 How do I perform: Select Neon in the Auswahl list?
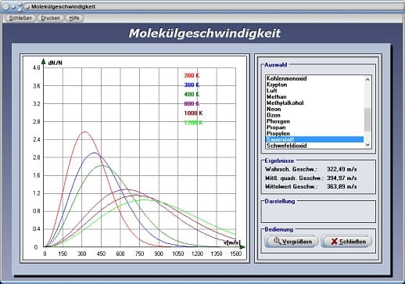[x=314, y=109]
